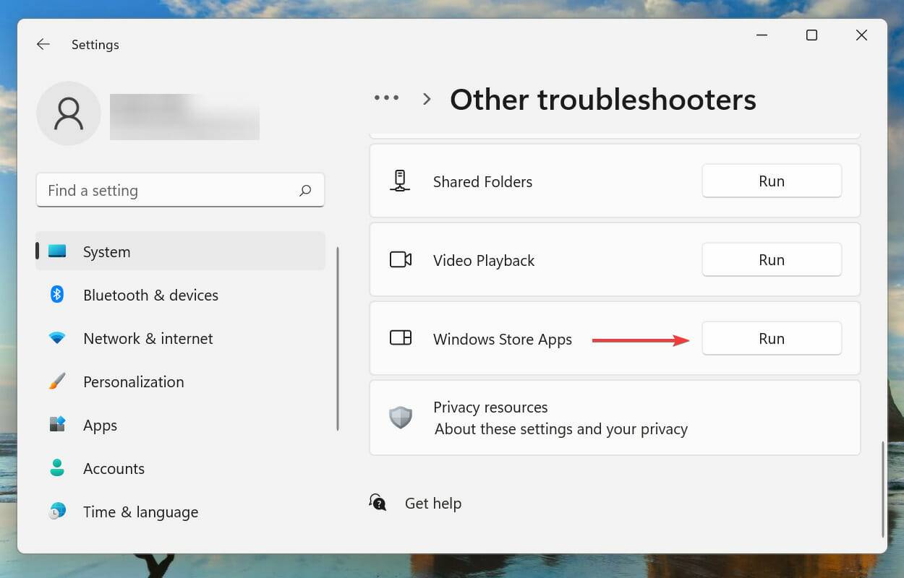Viewport: 904px width, 578px height.
Task: Click the Network & internet wifi icon
Action: click(57, 338)
